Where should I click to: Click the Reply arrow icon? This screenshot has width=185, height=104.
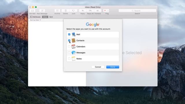(83, 11)
